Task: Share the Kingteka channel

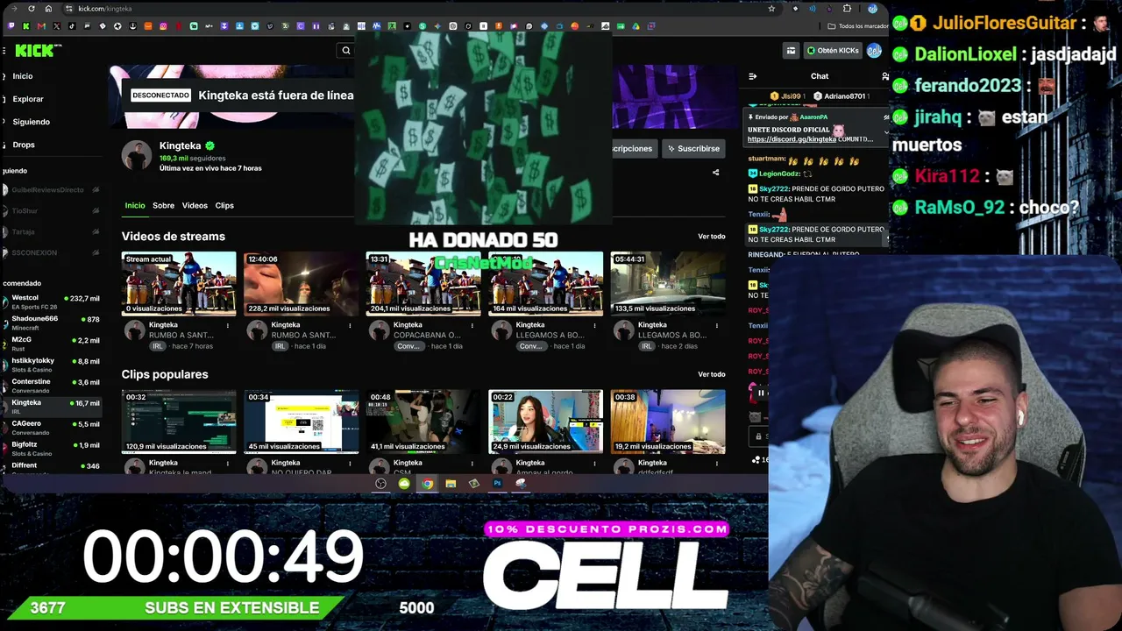Action: (715, 173)
